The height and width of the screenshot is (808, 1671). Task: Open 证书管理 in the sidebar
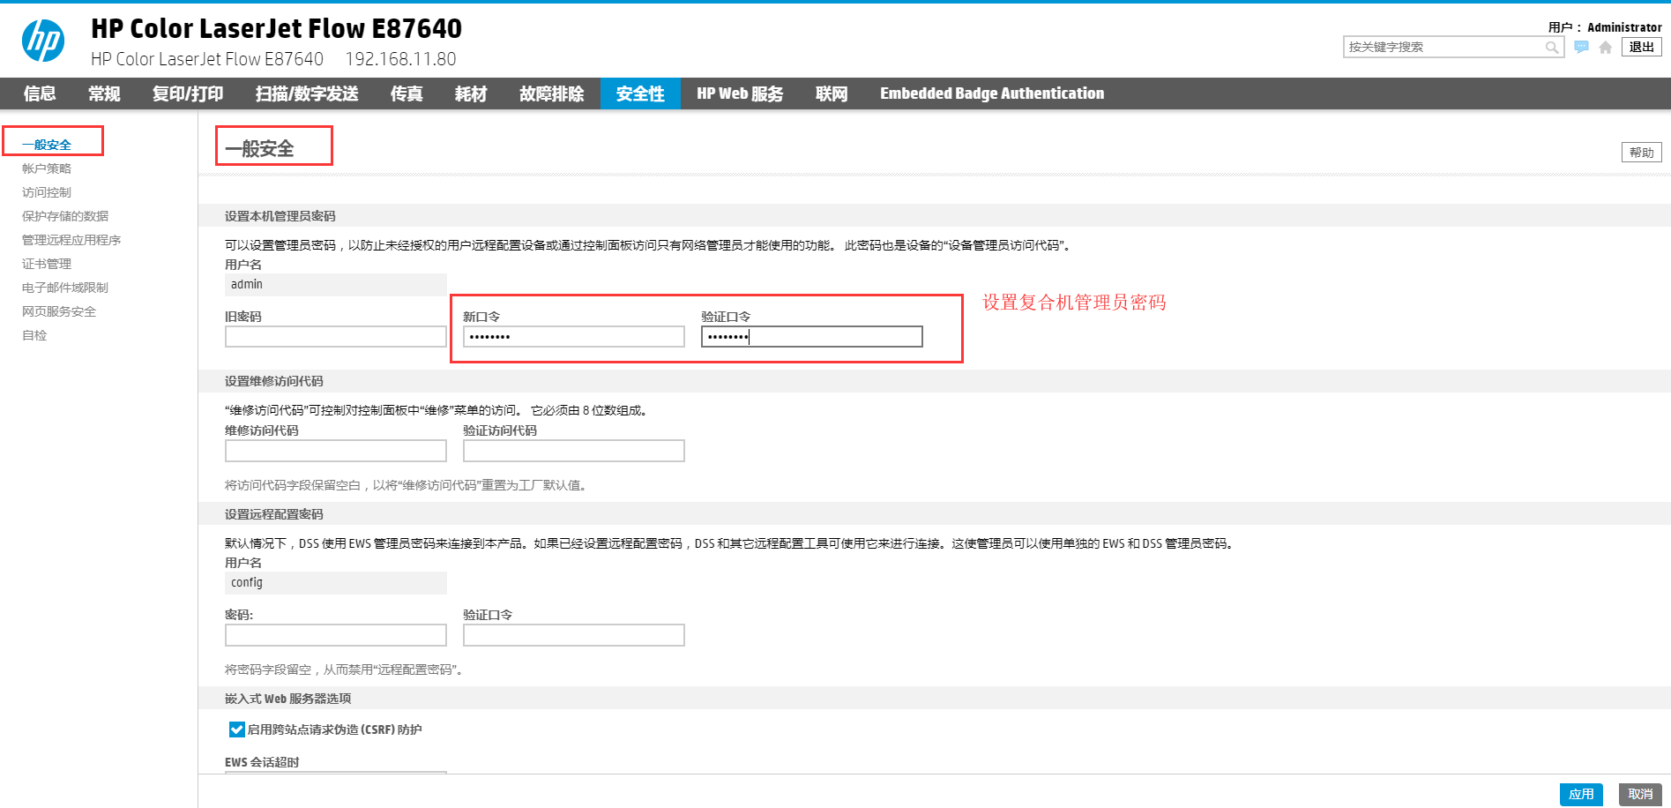[x=47, y=264]
